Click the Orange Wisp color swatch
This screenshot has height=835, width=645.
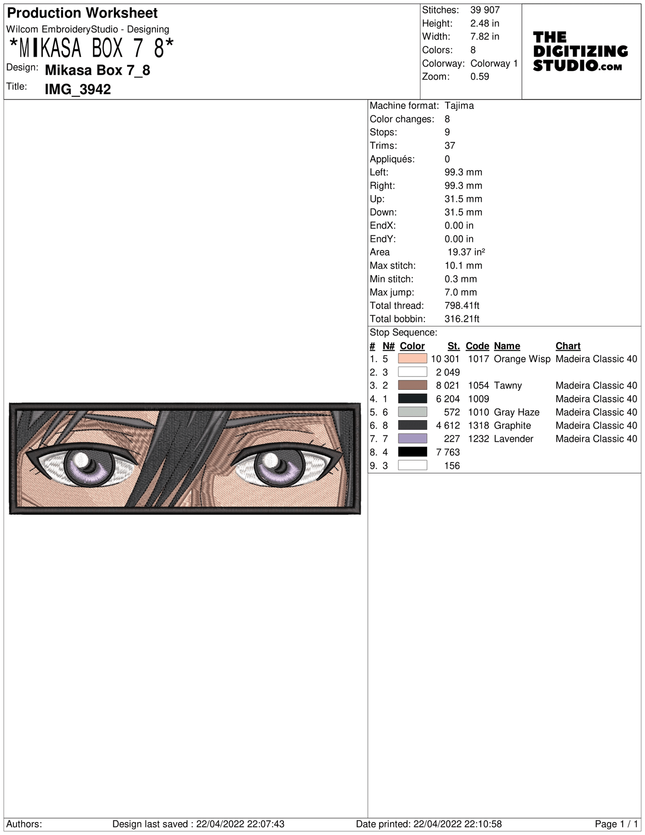412,359
